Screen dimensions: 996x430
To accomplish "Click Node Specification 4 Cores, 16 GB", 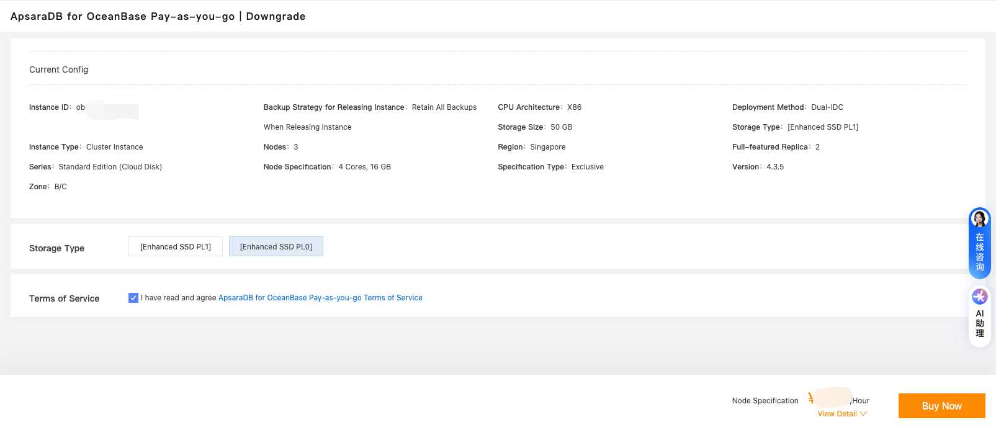I will click(x=327, y=167).
